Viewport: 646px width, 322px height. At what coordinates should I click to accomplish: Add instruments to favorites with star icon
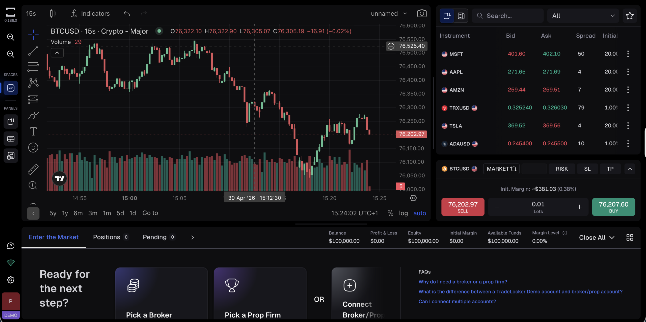click(630, 16)
